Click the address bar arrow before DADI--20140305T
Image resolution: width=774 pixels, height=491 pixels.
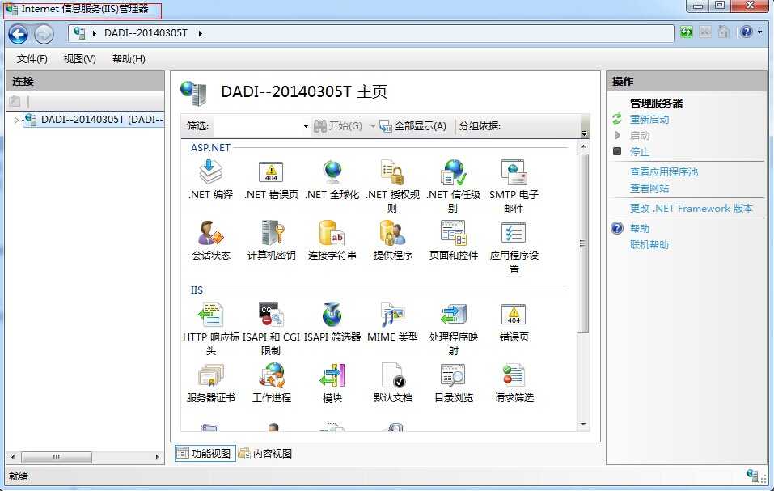(x=95, y=33)
